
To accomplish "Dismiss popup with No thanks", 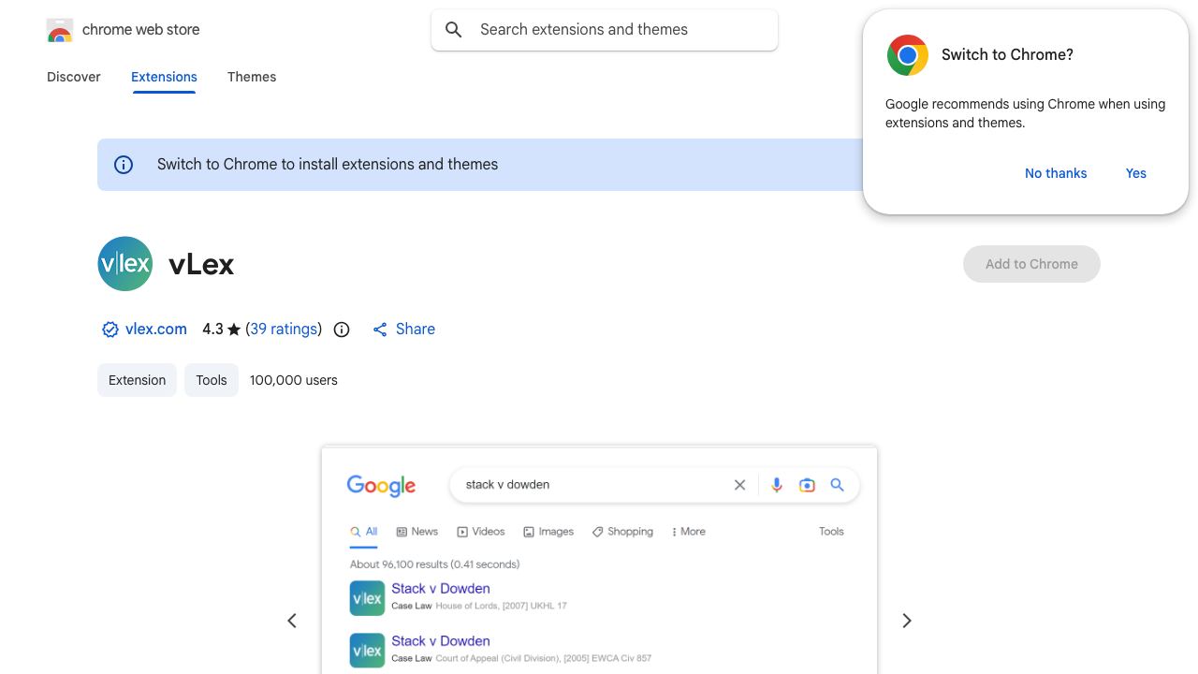I will 1056,173.
